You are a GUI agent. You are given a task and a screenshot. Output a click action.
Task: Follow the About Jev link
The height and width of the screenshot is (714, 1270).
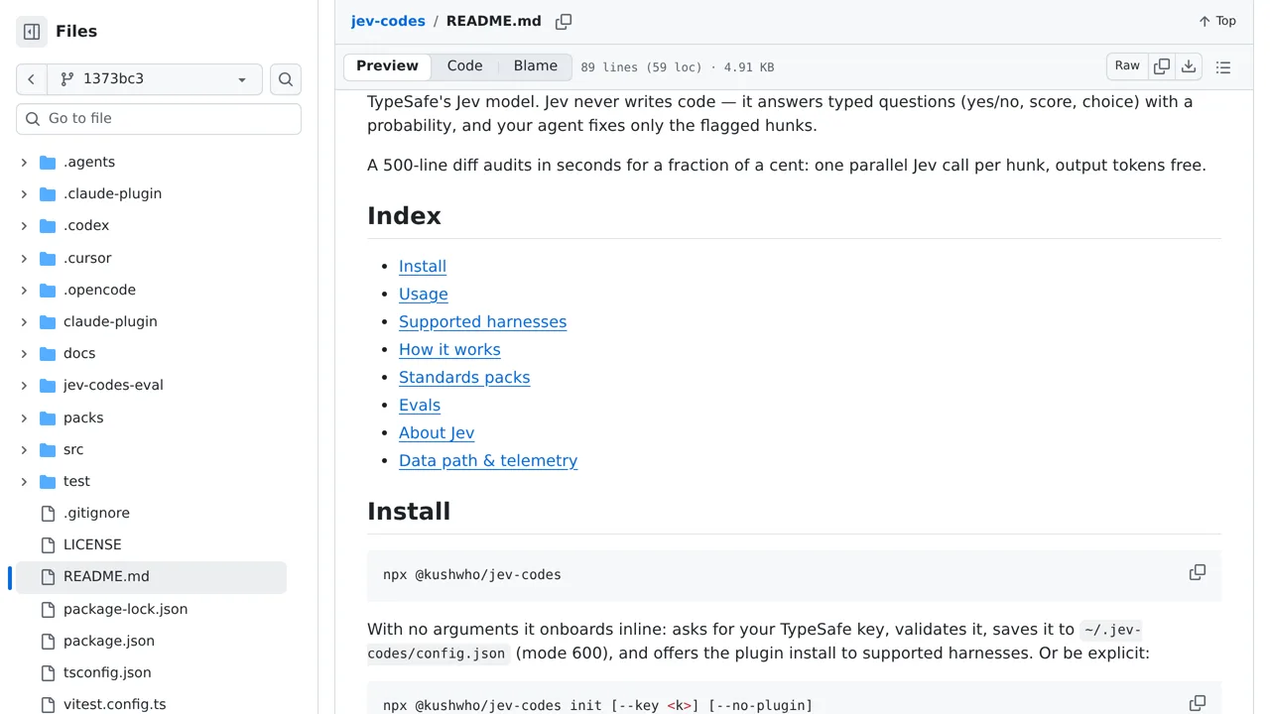pyautogui.click(x=437, y=433)
